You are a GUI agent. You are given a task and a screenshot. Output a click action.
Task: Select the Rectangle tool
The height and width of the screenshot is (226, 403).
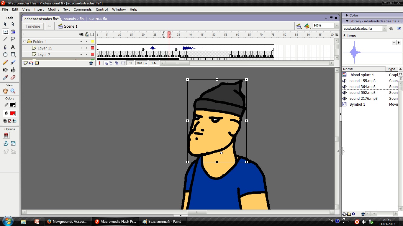[13, 55]
